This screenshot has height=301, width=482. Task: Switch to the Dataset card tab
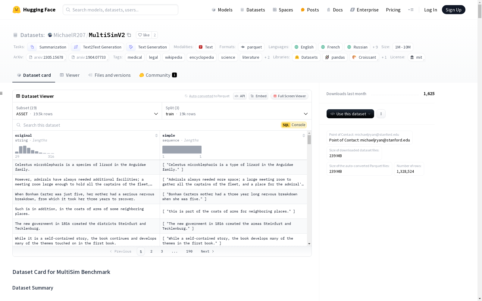click(34, 75)
